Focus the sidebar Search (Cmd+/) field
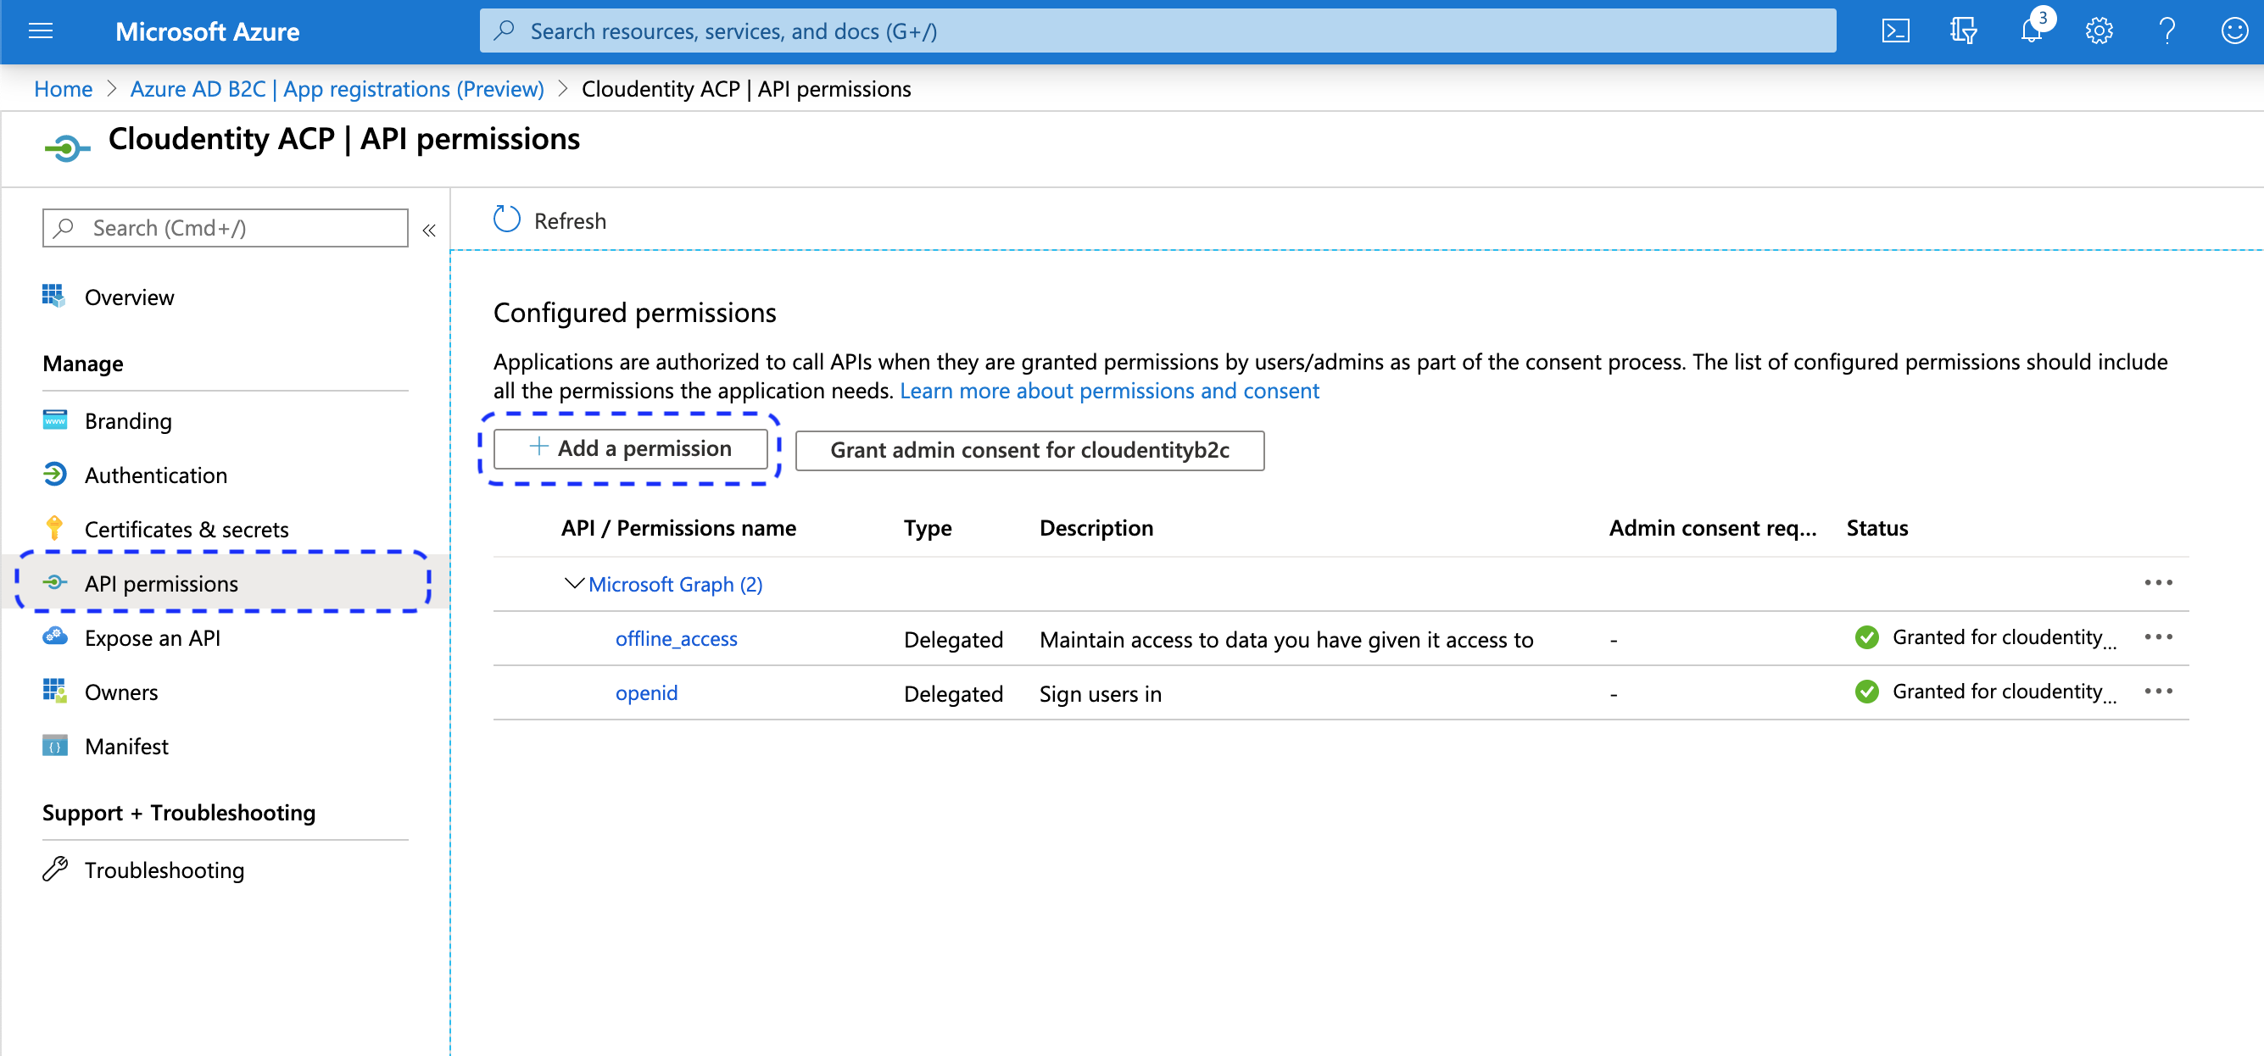 point(225,227)
